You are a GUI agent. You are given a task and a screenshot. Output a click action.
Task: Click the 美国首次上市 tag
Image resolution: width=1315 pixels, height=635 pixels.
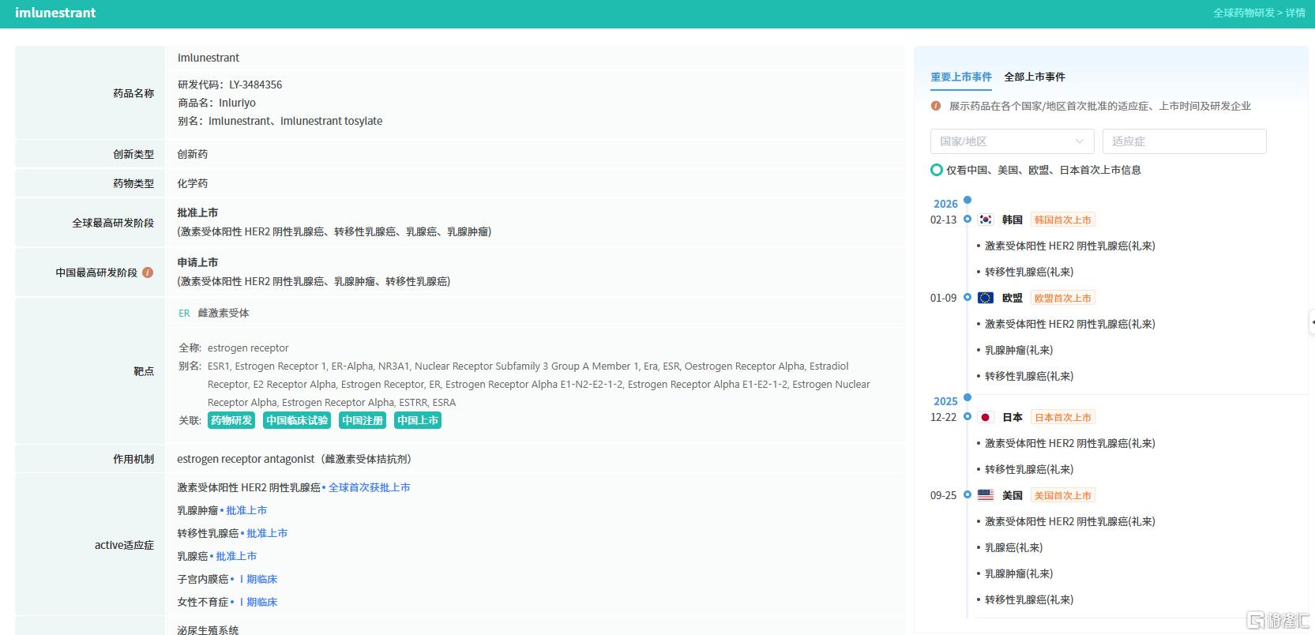1062,495
